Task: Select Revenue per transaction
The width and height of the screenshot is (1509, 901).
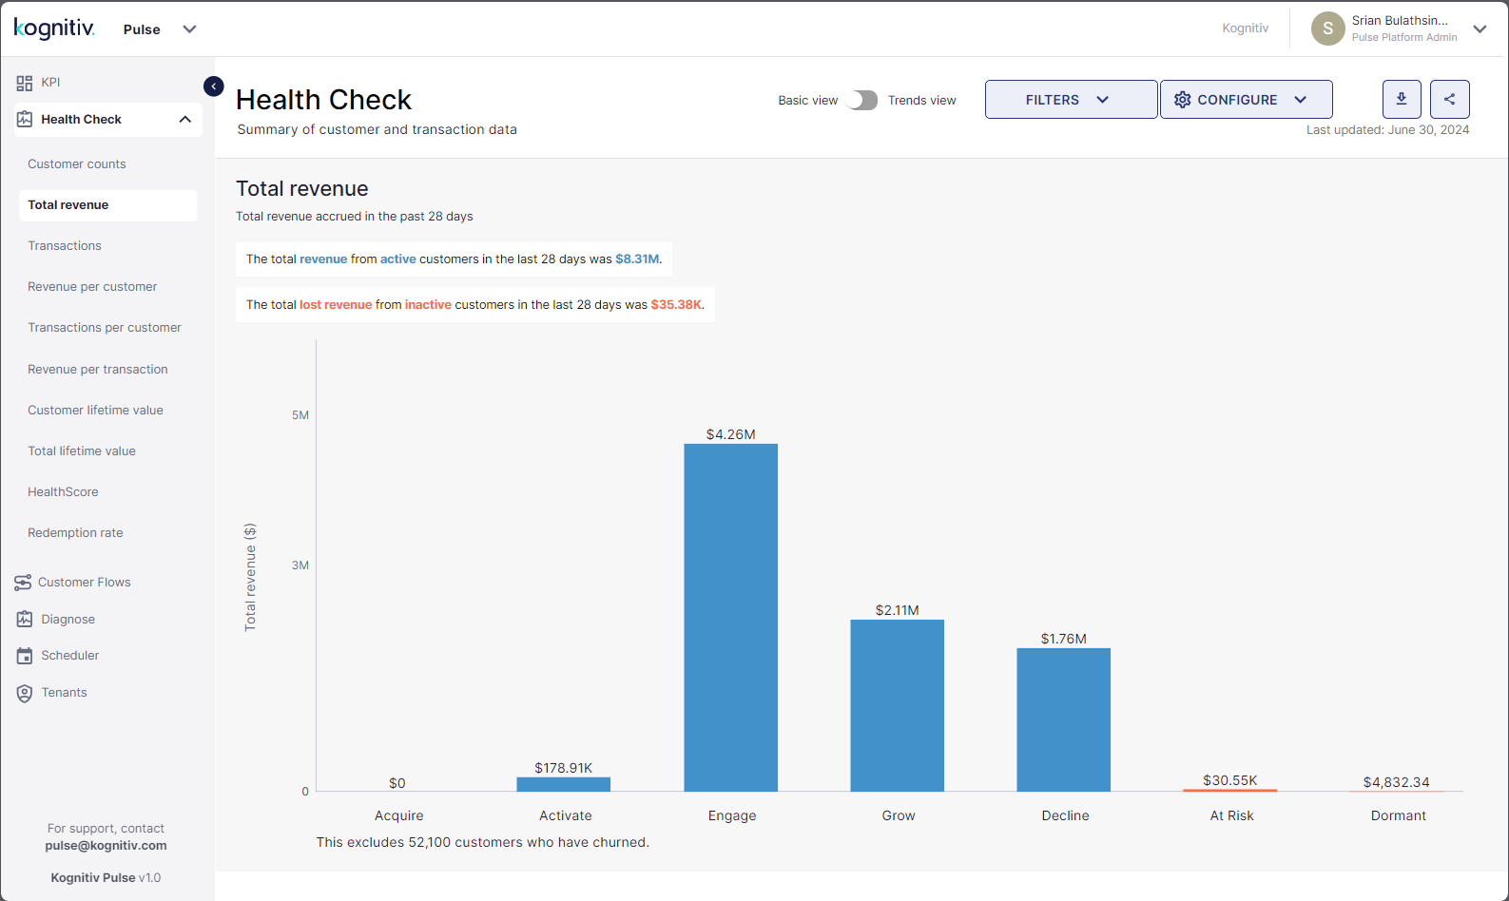Action: [x=98, y=370]
